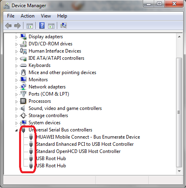186x188 pixels.
Task: Open Help via the blue question mark icon
Action: click(x=42, y=25)
